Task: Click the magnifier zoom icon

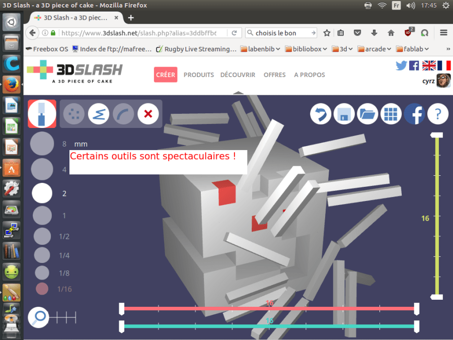Action: point(38,317)
